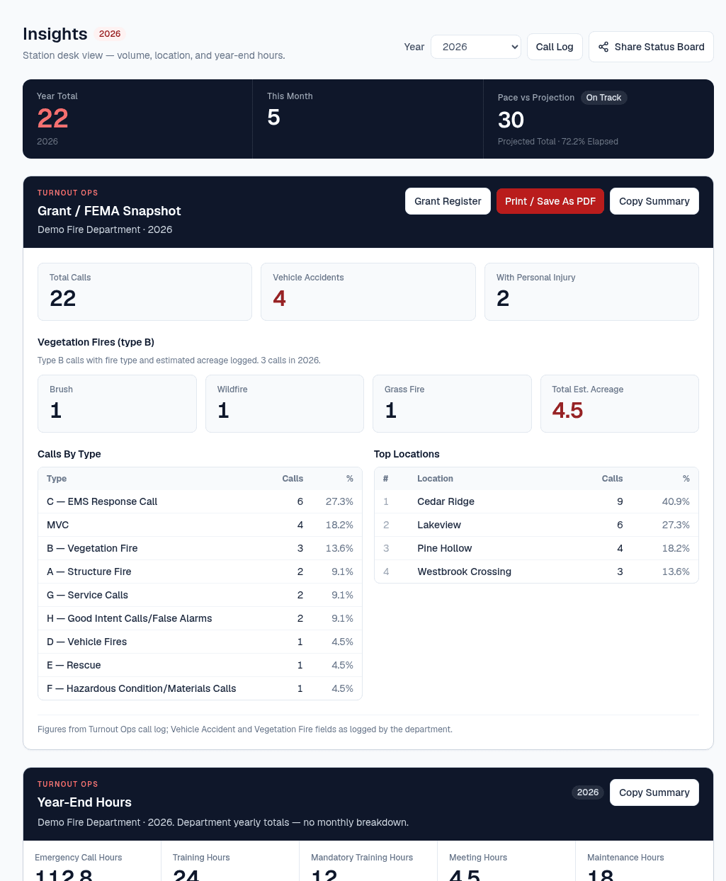Select the B — Vegetation Fire row
Image resolution: width=726 pixels, height=881 pixels.
pos(200,548)
